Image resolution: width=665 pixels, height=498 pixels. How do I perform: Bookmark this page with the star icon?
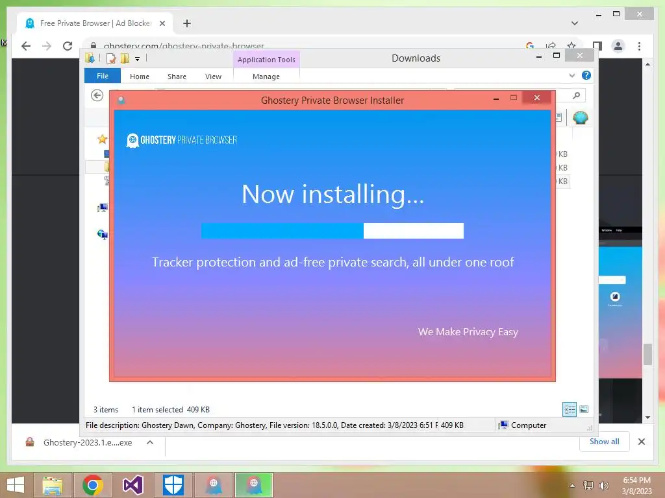click(571, 46)
